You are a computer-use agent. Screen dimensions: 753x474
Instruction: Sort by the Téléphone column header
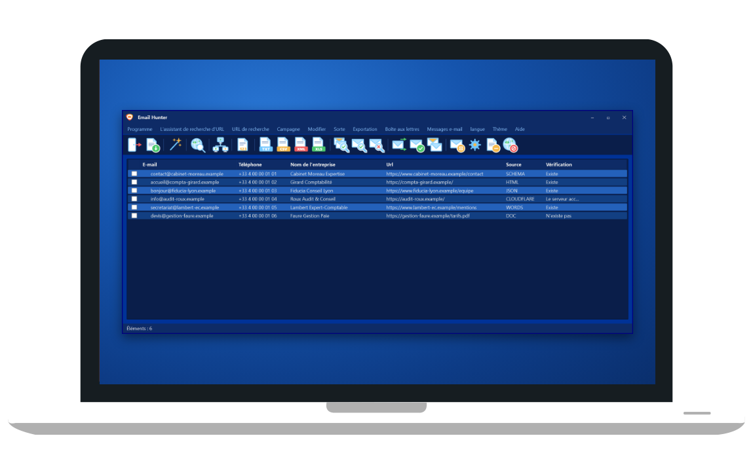(250, 164)
